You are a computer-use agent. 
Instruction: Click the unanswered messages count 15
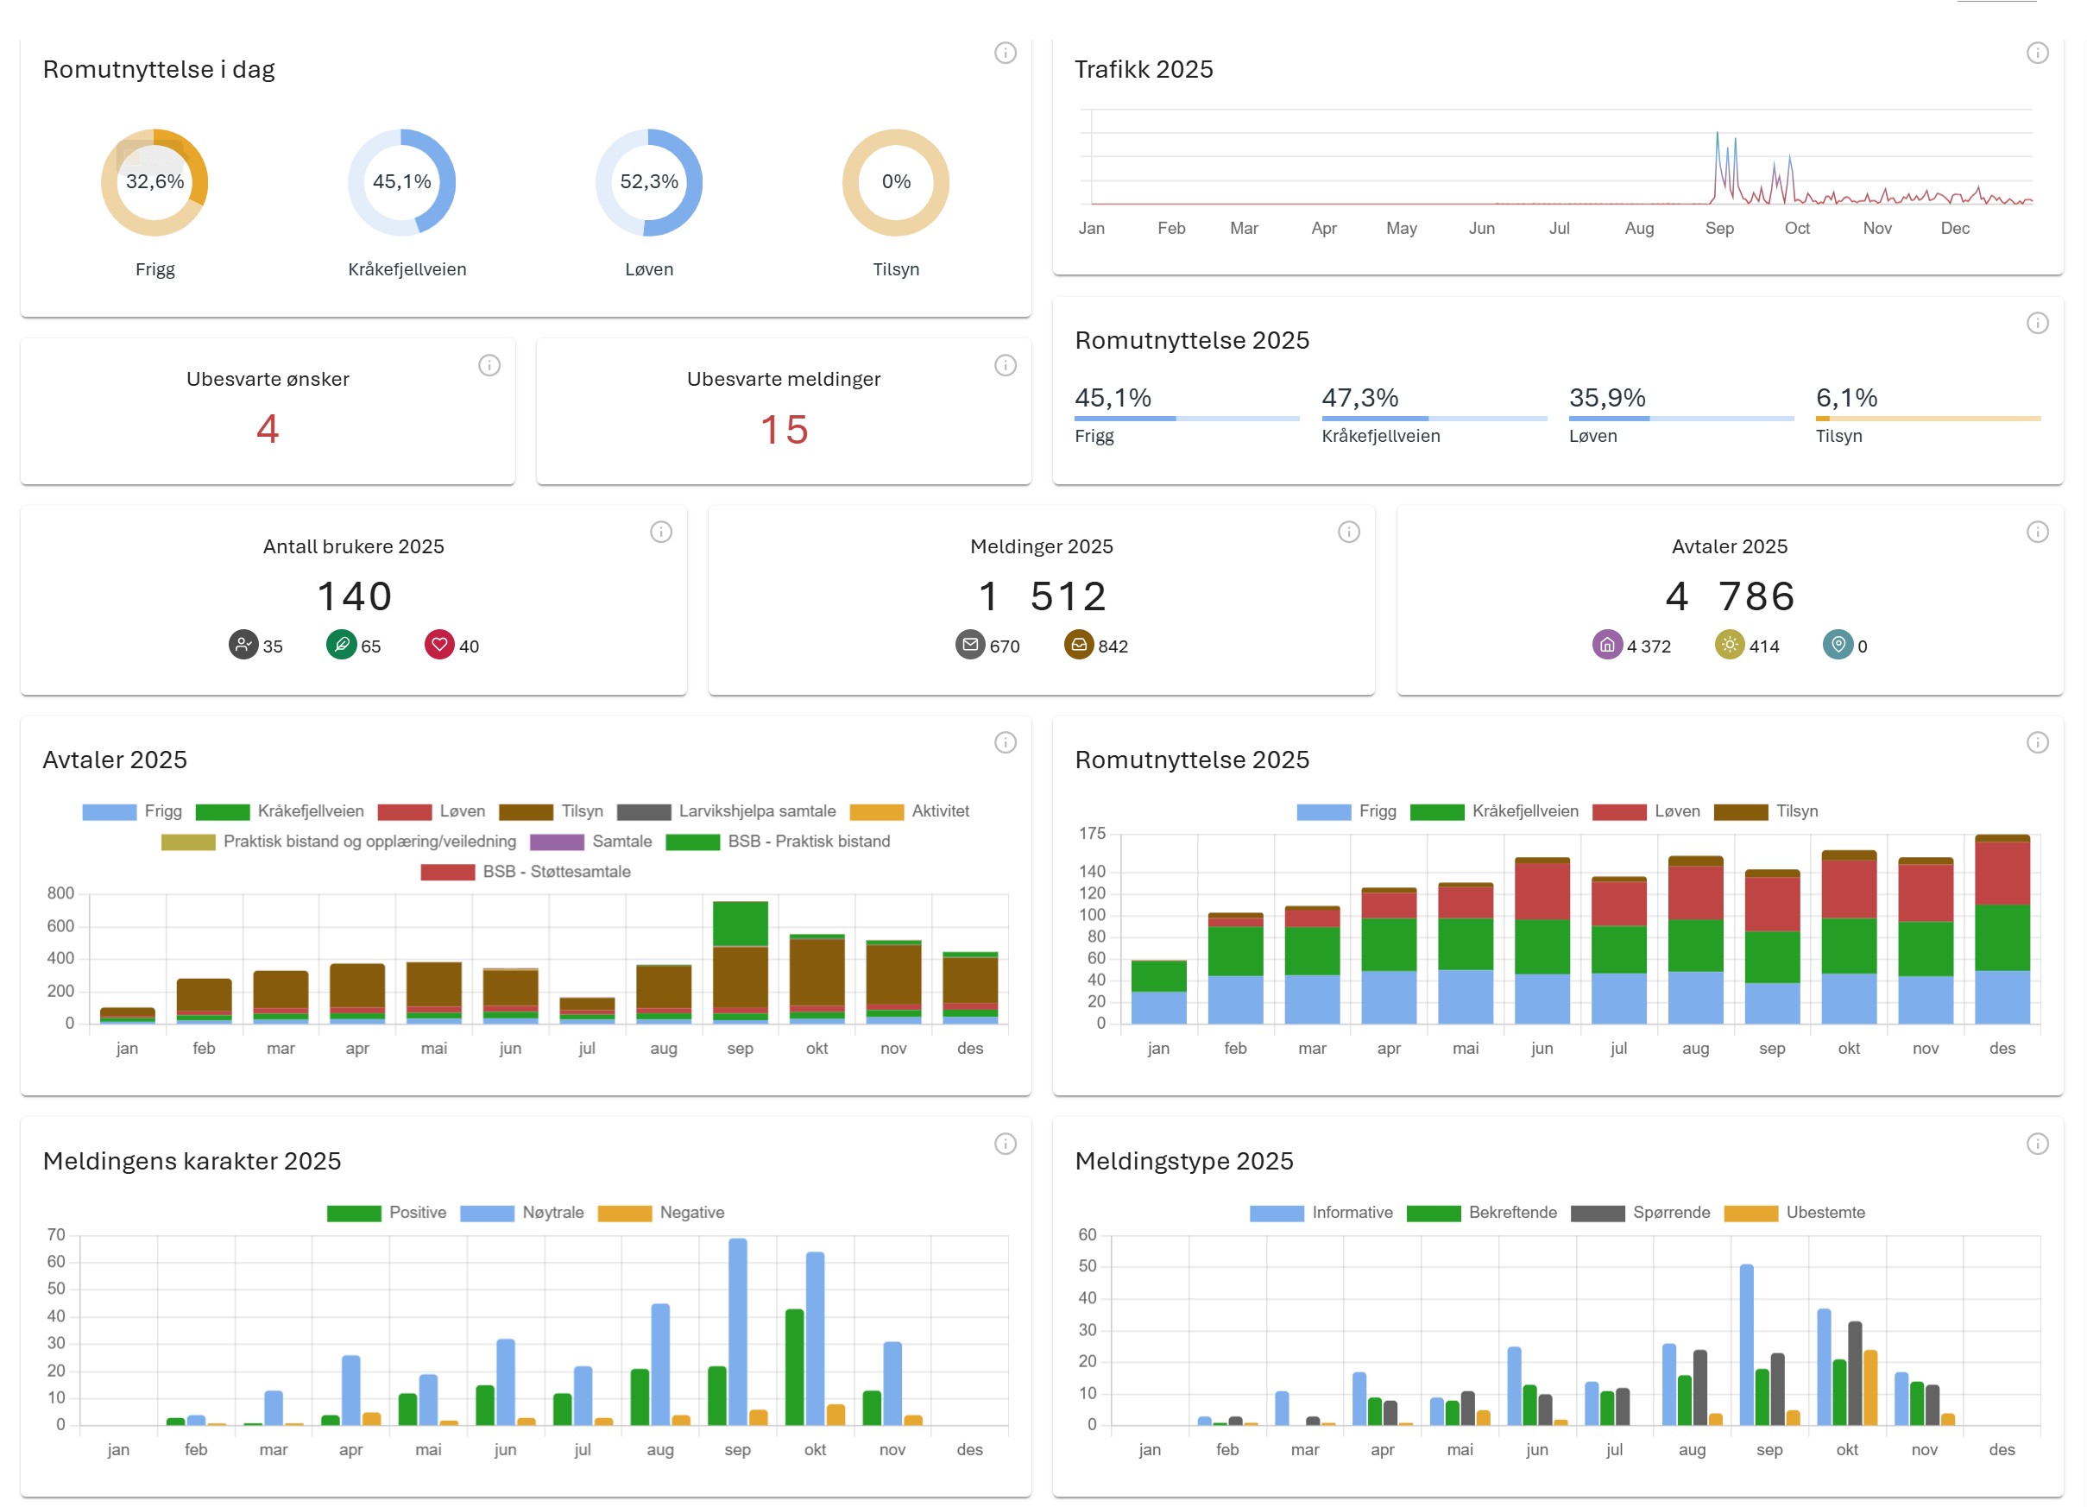click(x=784, y=430)
